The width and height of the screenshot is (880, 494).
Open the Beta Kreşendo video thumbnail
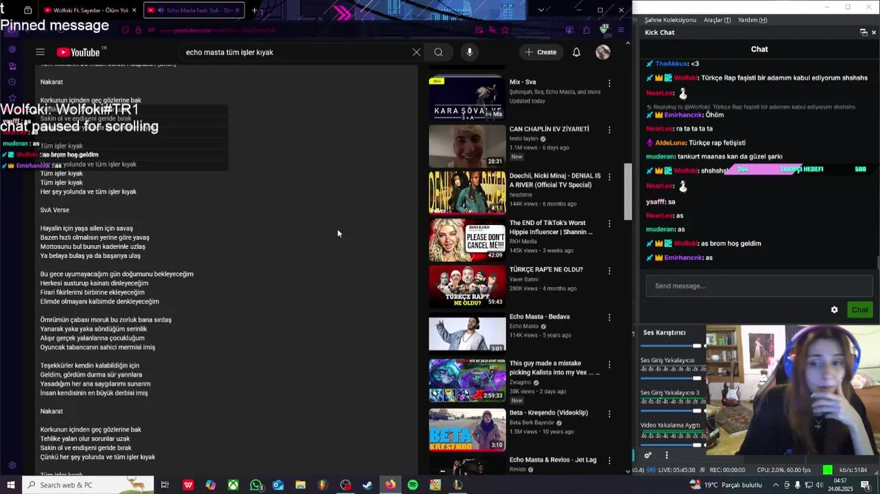[467, 429]
